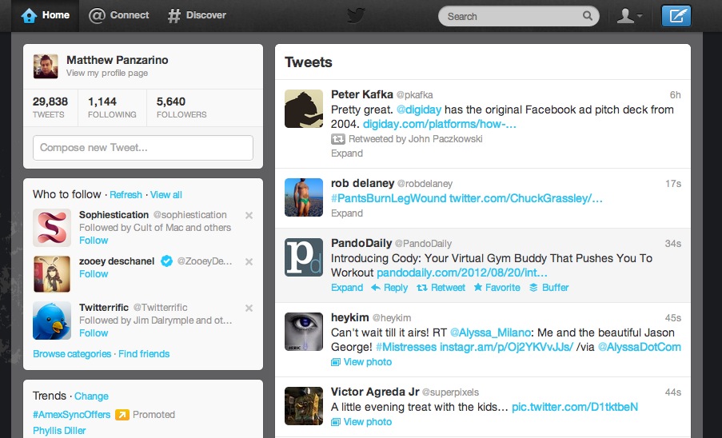Open Find friends
Viewport: 722px width, 438px height.
[x=144, y=354]
